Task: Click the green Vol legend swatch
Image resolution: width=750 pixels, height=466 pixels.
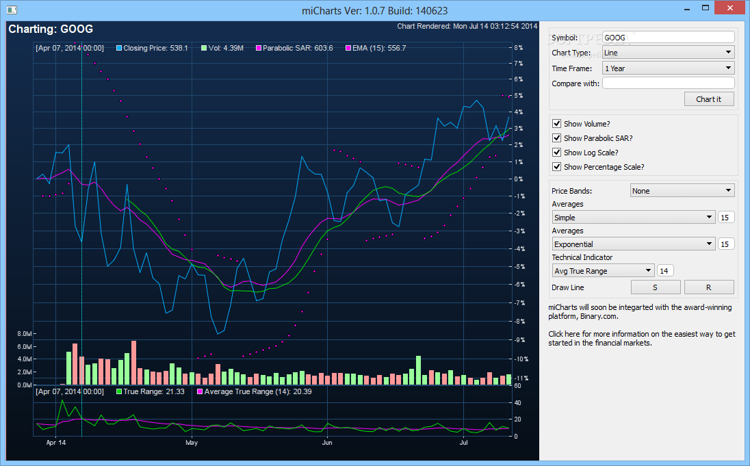Action: 204,48
